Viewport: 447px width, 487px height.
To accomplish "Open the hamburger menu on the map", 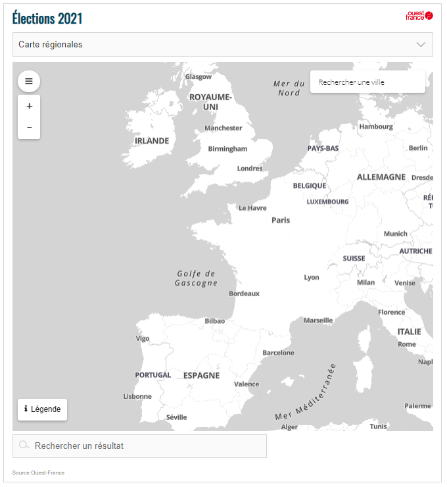I will point(29,82).
